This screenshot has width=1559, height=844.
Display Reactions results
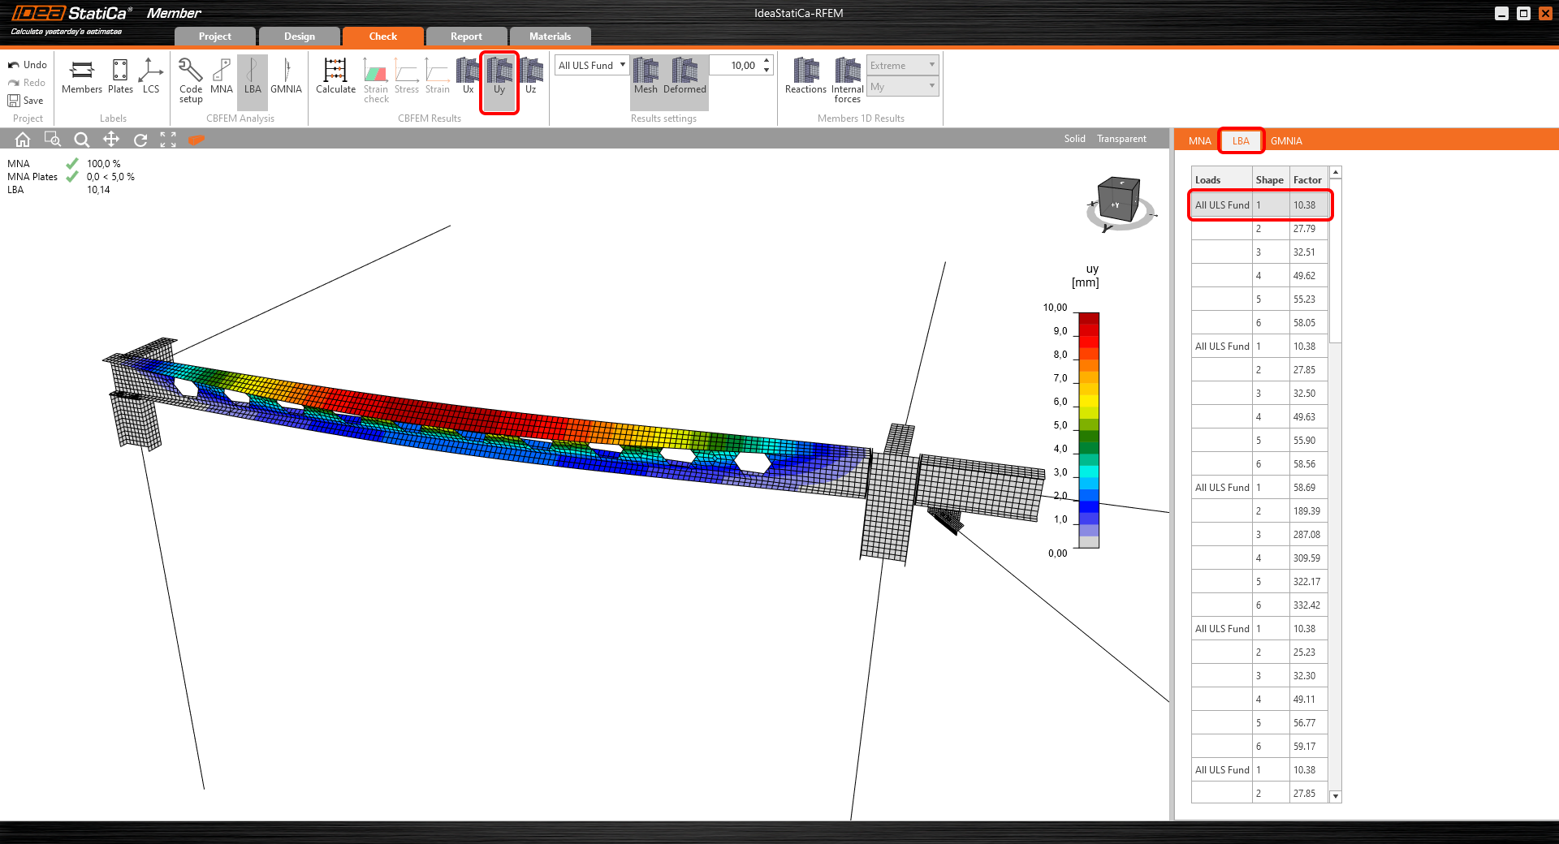[x=805, y=76]
